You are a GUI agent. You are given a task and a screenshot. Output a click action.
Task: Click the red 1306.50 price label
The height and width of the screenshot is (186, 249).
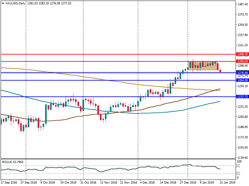click(242, 54)
